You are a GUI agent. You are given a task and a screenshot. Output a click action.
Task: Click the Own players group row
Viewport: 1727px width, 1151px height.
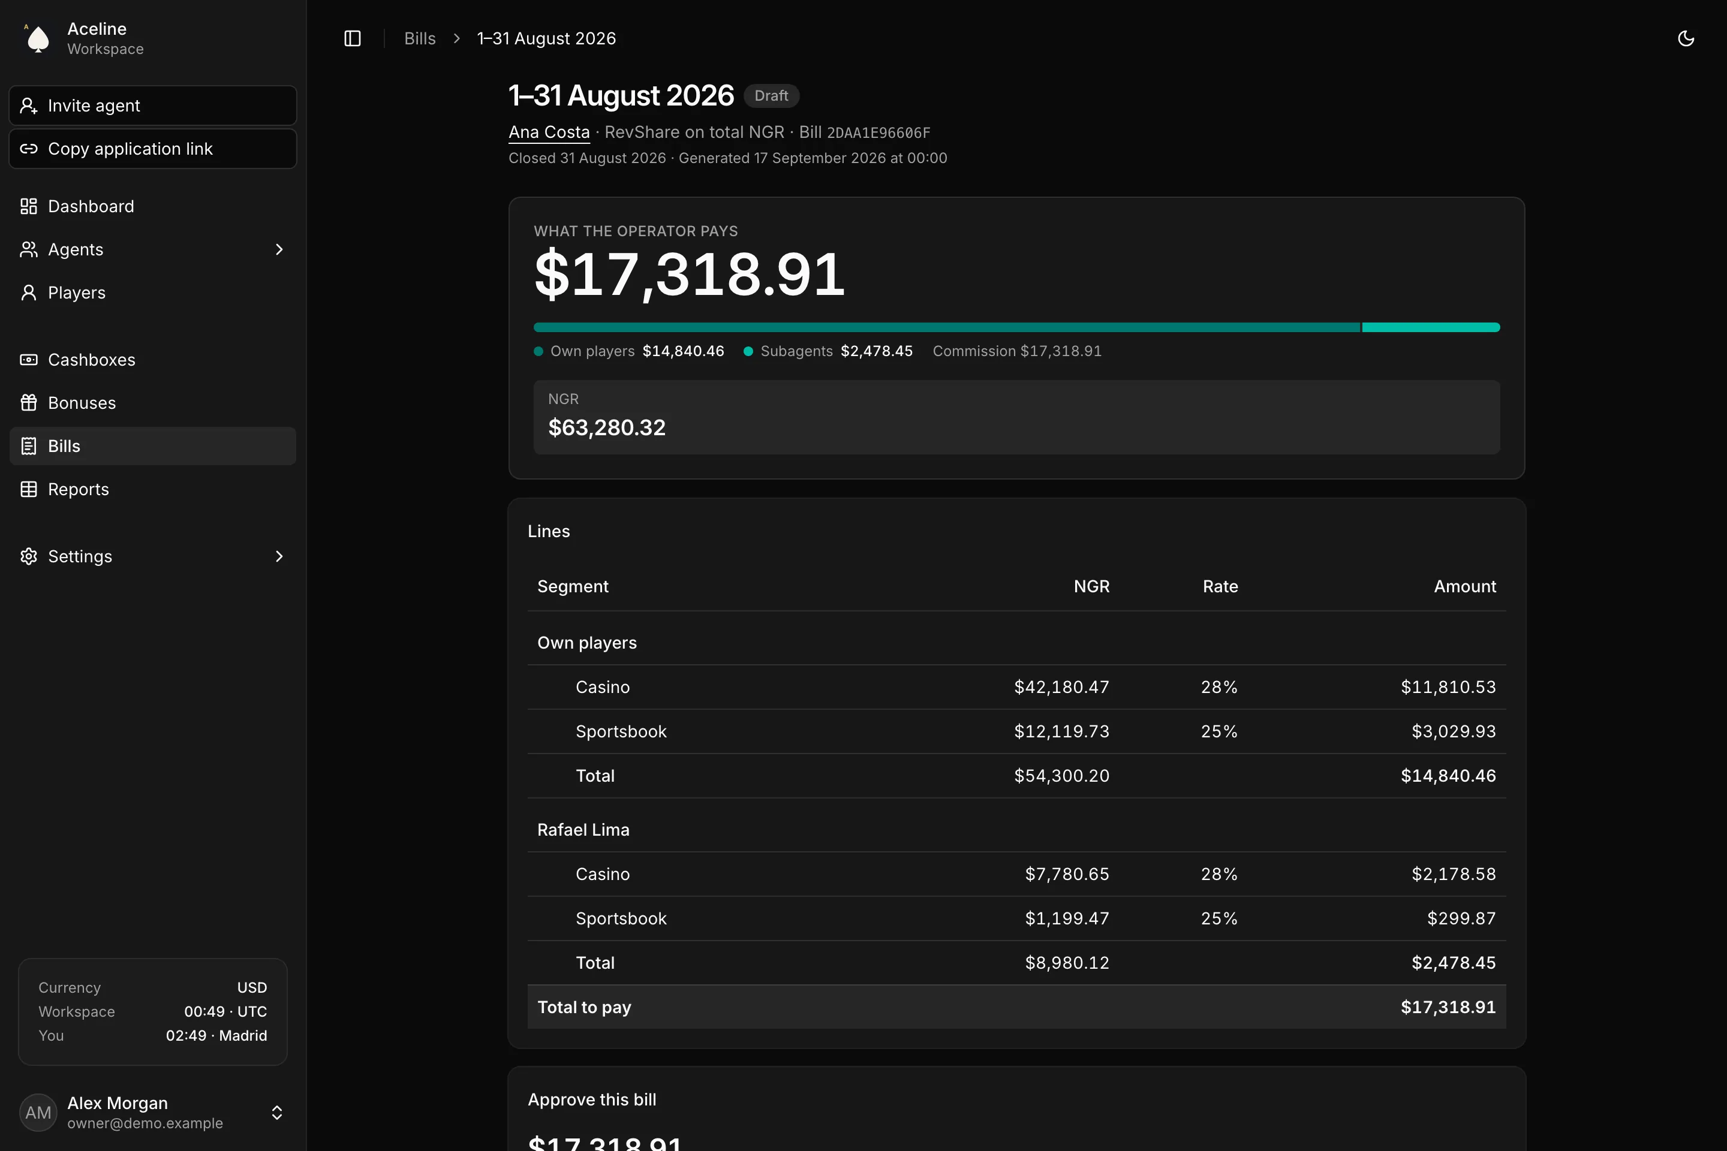[x=1016, y=643]
